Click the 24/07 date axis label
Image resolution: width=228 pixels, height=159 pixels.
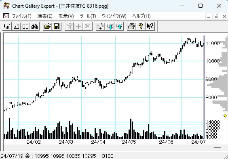click(198, 142)
